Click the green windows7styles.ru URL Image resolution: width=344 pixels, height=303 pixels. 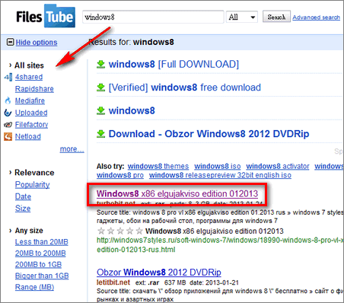click(x=220, y=245)
